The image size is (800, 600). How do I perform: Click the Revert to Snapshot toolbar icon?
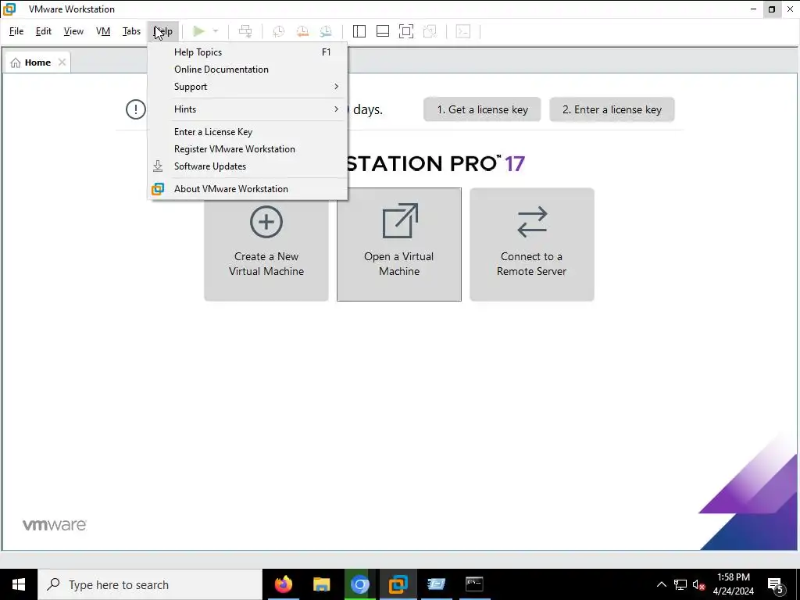[302, 31]
